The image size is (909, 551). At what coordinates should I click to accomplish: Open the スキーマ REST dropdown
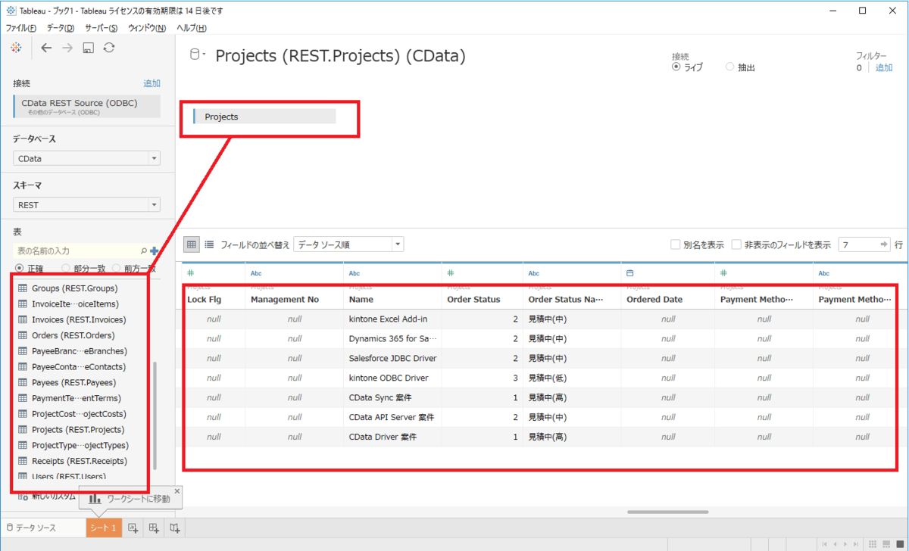tap(86, 205)
